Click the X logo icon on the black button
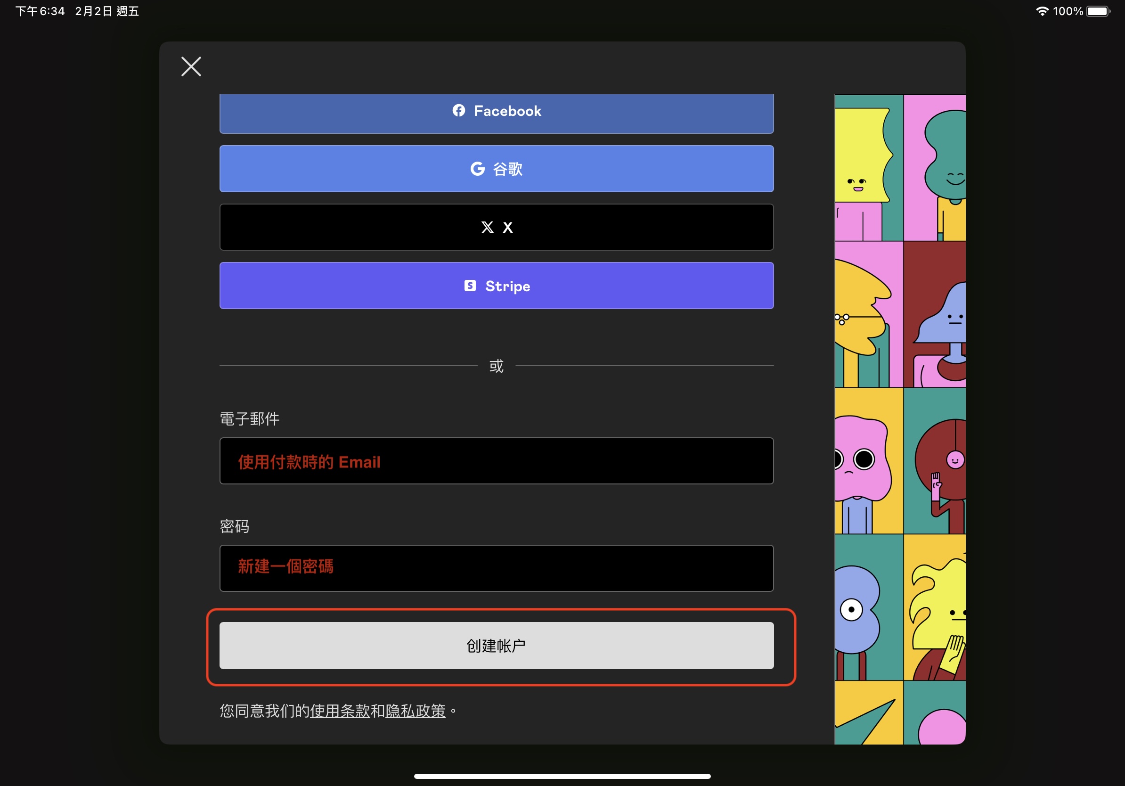The height and width of the screenshot is (786, 1125). [x=487, y=228]
